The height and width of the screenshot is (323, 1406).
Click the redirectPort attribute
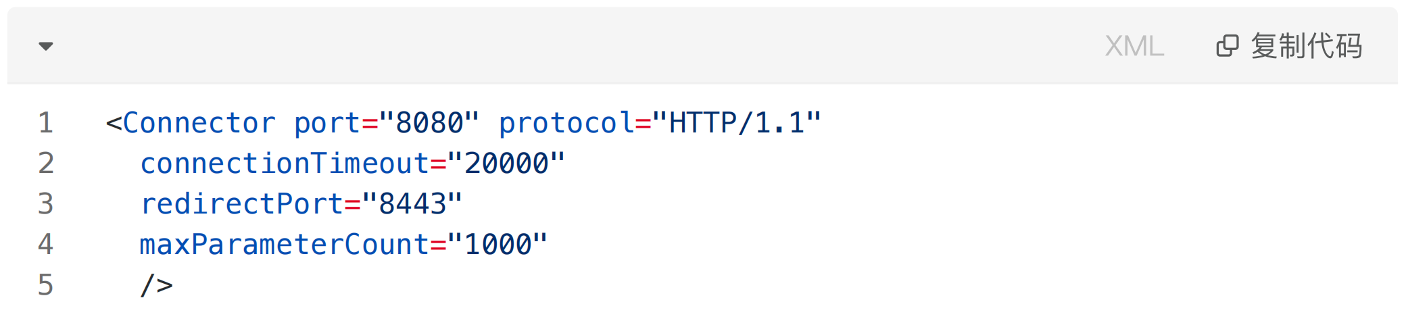click(242, 204)
